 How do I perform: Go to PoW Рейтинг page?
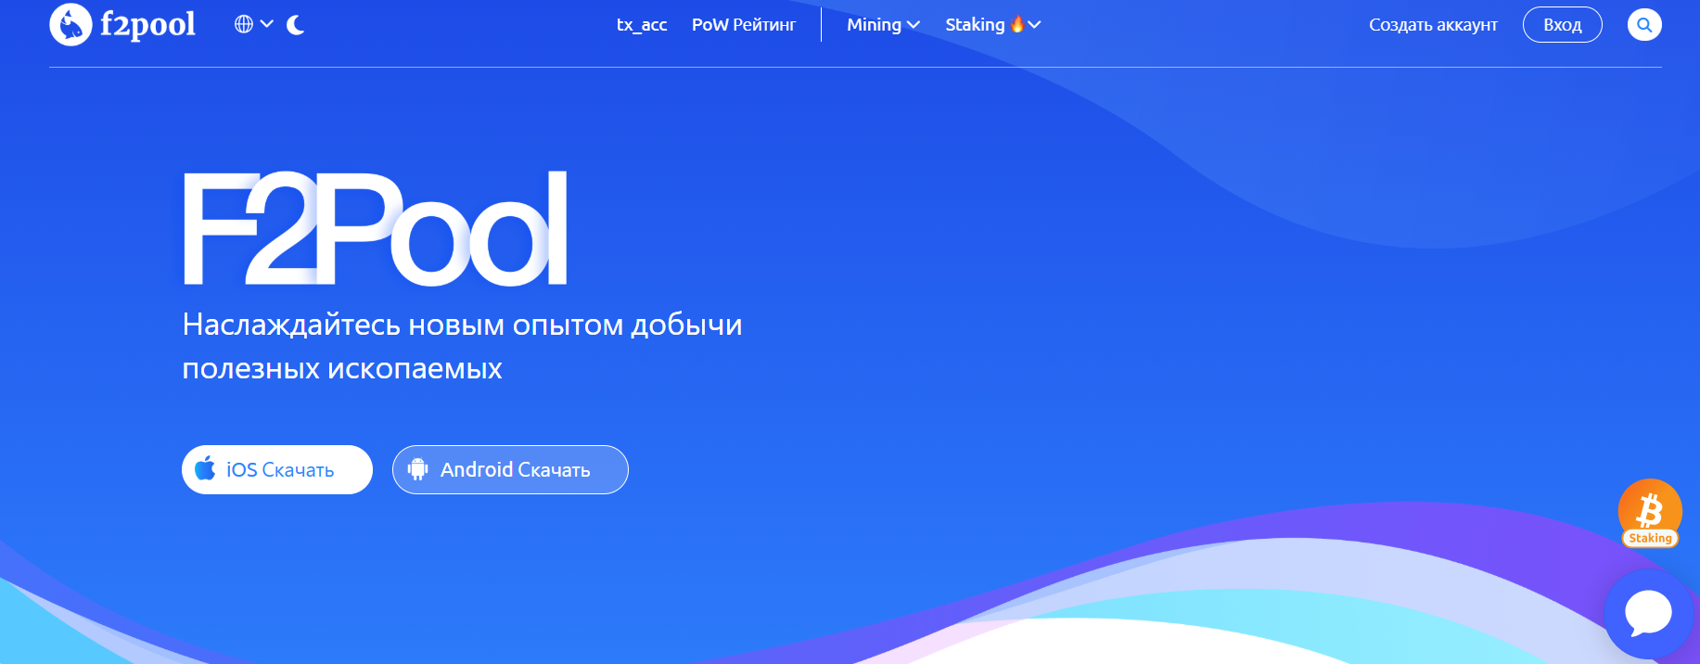743,25
